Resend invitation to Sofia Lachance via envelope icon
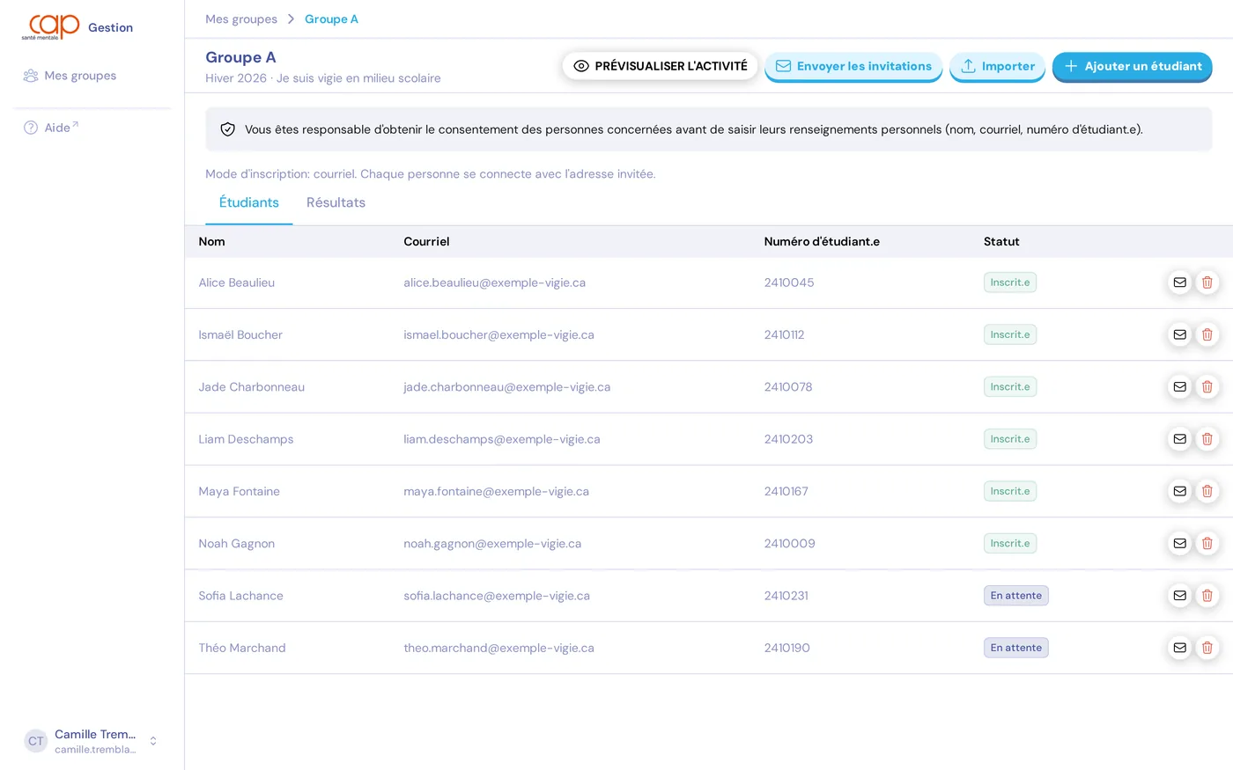Screen dimensions: 1233x770 pos(1179,596)
